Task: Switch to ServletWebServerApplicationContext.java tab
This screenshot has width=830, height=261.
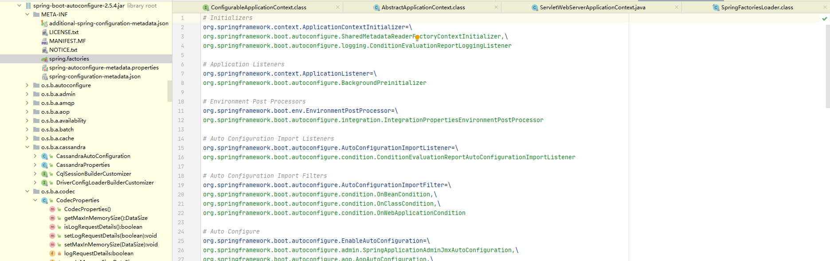Action: pos(592,8)
